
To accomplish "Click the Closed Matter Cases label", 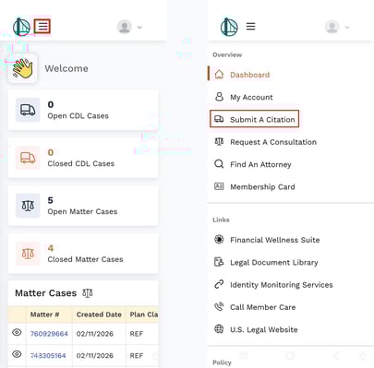I will point(85,259).
